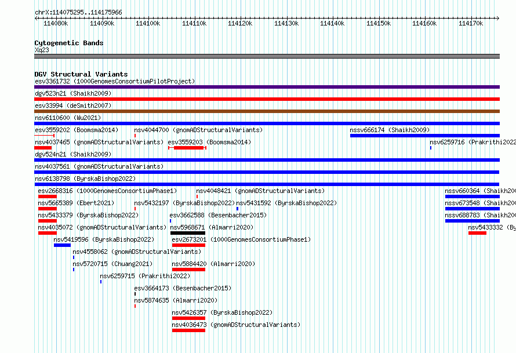This screenshot has height=353, width=516.
Task: Click nsv5720715 (Chuang2021) label
Action: coord(112,264)
